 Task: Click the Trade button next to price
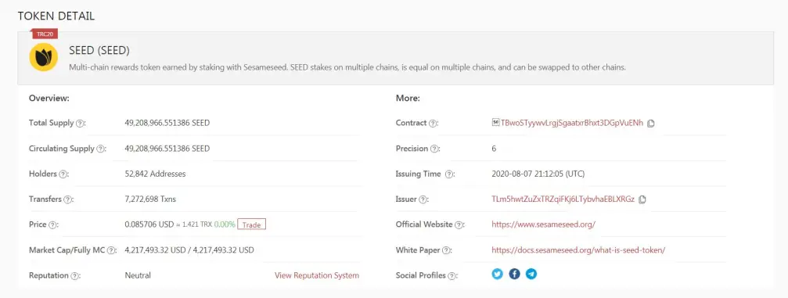point(251,224)
